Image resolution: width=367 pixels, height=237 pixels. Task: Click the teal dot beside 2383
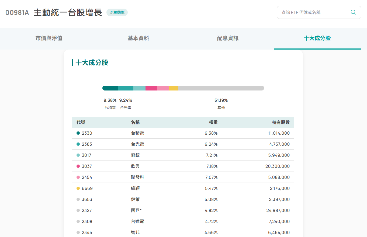point(78,144)
